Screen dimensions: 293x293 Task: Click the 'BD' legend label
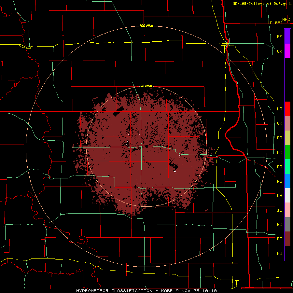point(280,138)
